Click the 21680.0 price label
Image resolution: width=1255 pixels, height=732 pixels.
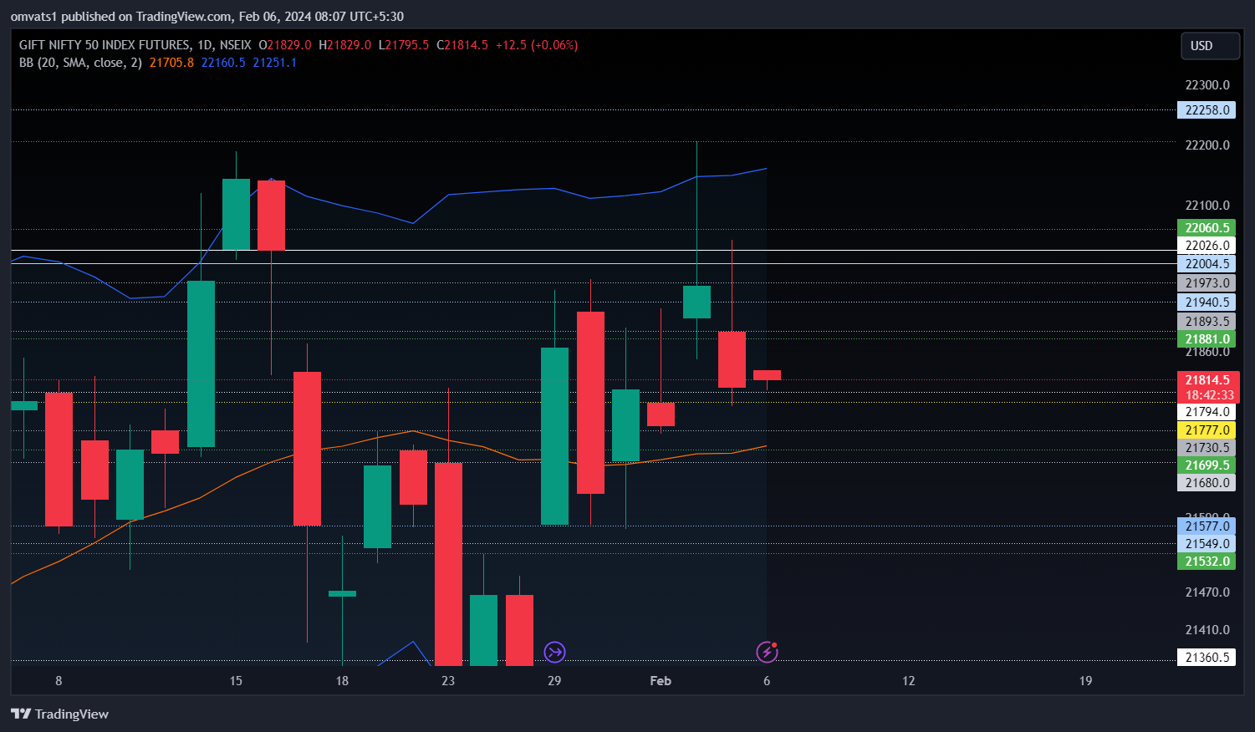point(1206,483)
